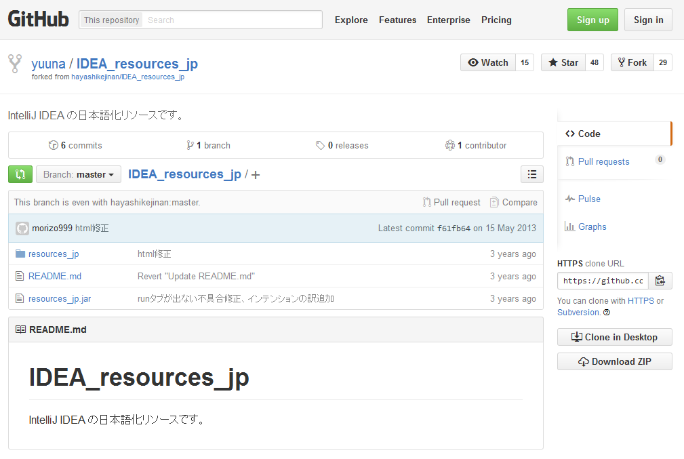The image size is (684, 459).
Task: Open the resources_jp folder
Action: coord(54,254)
